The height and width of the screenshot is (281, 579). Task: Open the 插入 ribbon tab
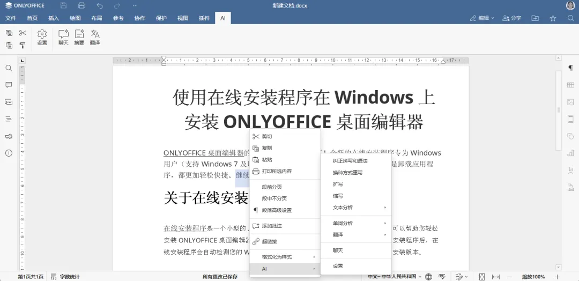pyautogui.click(x=54, y=18)
